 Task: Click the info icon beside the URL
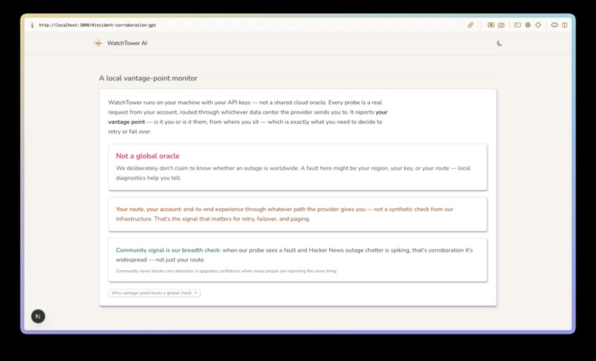point(33,25)
